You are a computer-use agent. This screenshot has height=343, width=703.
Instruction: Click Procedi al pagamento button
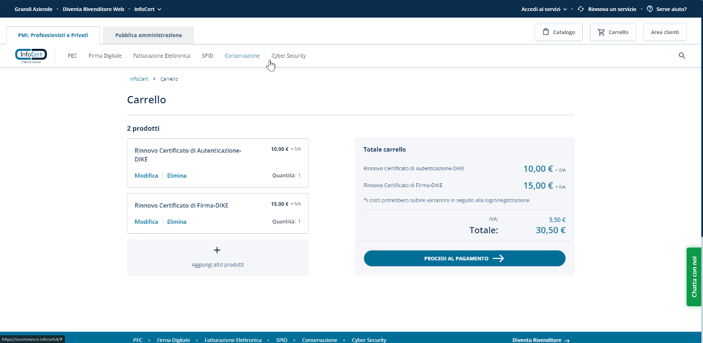464,258
